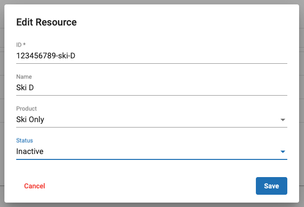Click the 'Ski D' name text

click(25, 88)
